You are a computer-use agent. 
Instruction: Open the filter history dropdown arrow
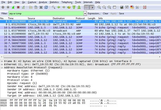(85, 13)
